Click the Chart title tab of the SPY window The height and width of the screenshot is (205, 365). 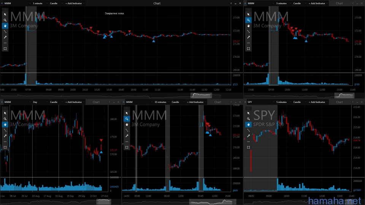pyautogui.click(x=340, y=102)
